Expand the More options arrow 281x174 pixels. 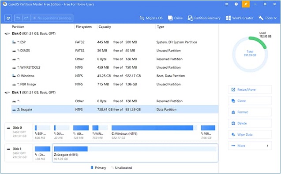pos(267,146)
